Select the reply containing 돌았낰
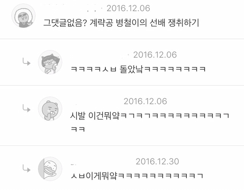This screenshot has width=244, height=190. coord(138,69)
